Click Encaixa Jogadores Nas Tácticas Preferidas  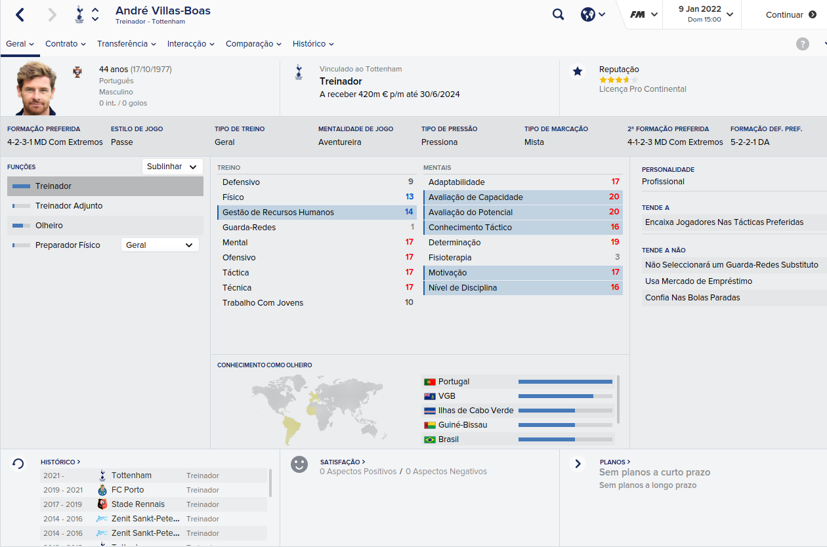[734, 222]
